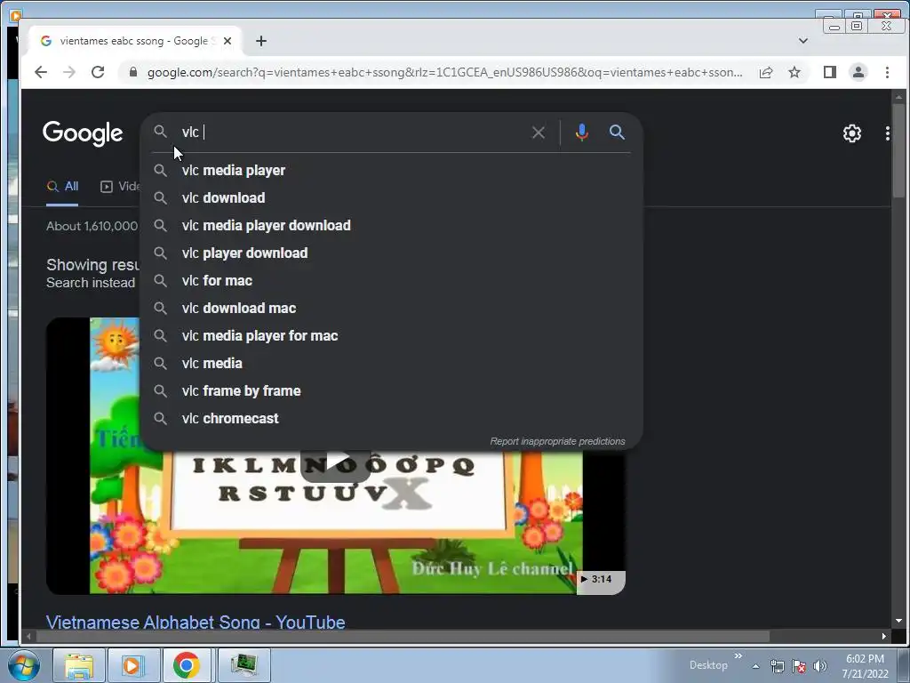Open the Google apps dots menu
Image resolution: width=910 pixels, height=683 pixels.
click(888, 133)
